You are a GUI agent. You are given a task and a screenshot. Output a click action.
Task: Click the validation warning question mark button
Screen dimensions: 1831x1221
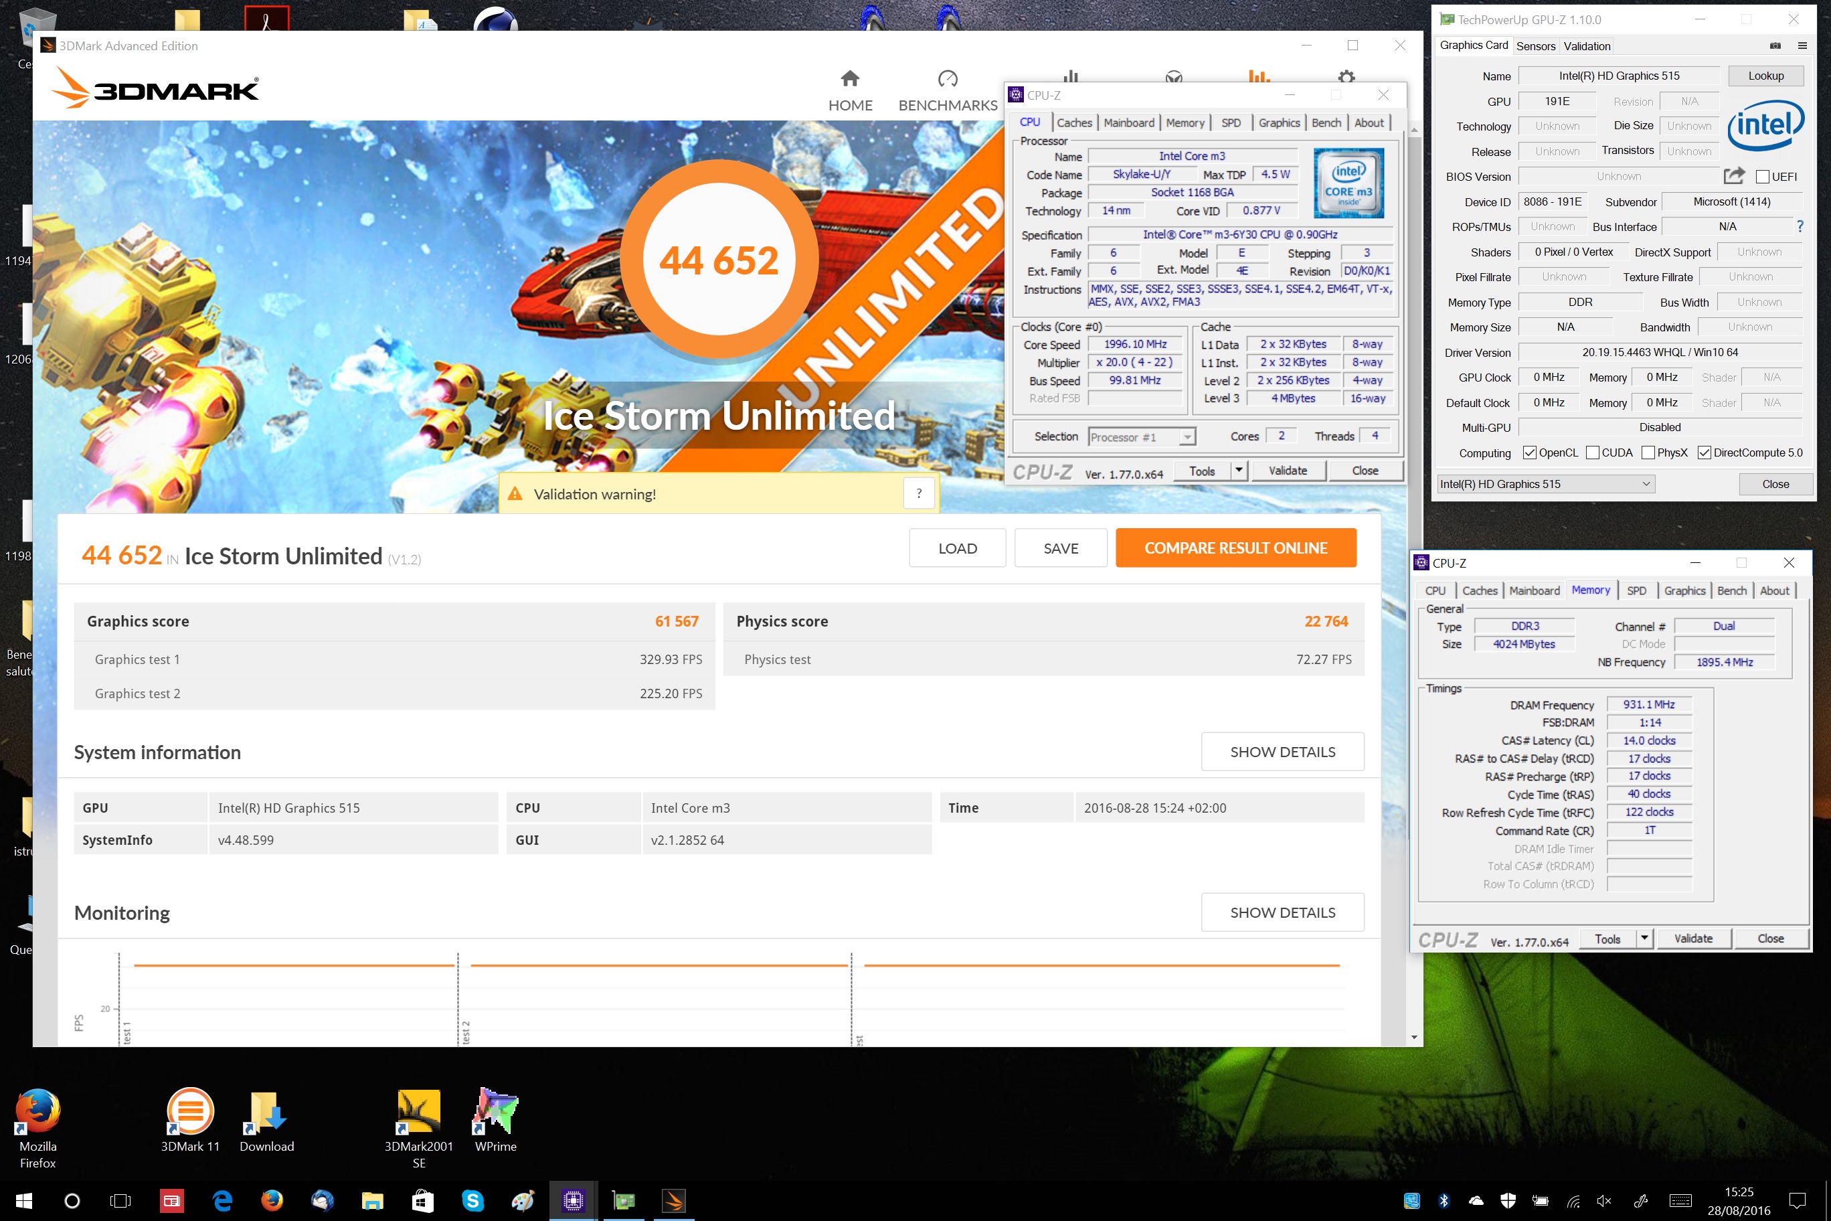pos(919,494)
